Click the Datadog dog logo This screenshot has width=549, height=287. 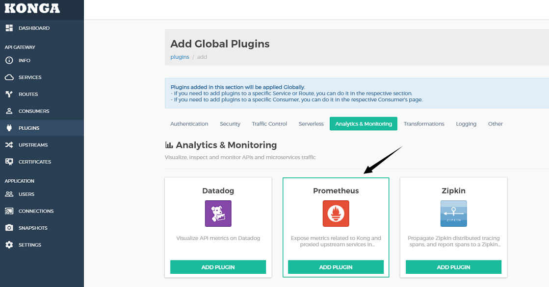pos(218,214)
